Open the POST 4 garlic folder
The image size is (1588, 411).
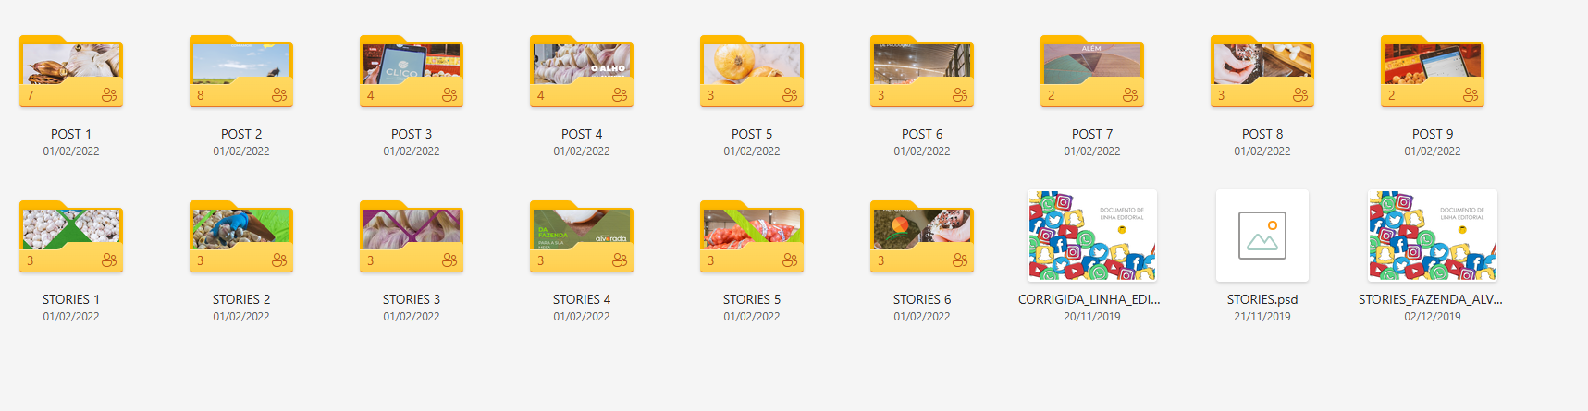pyautogui.click(x=582, y=71)
